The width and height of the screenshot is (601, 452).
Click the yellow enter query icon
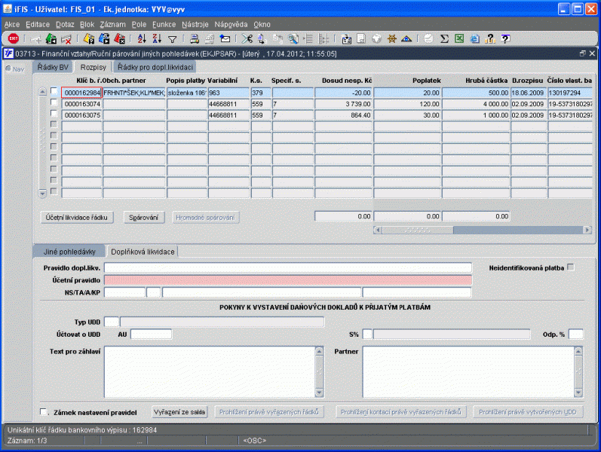tap(89, 38)
